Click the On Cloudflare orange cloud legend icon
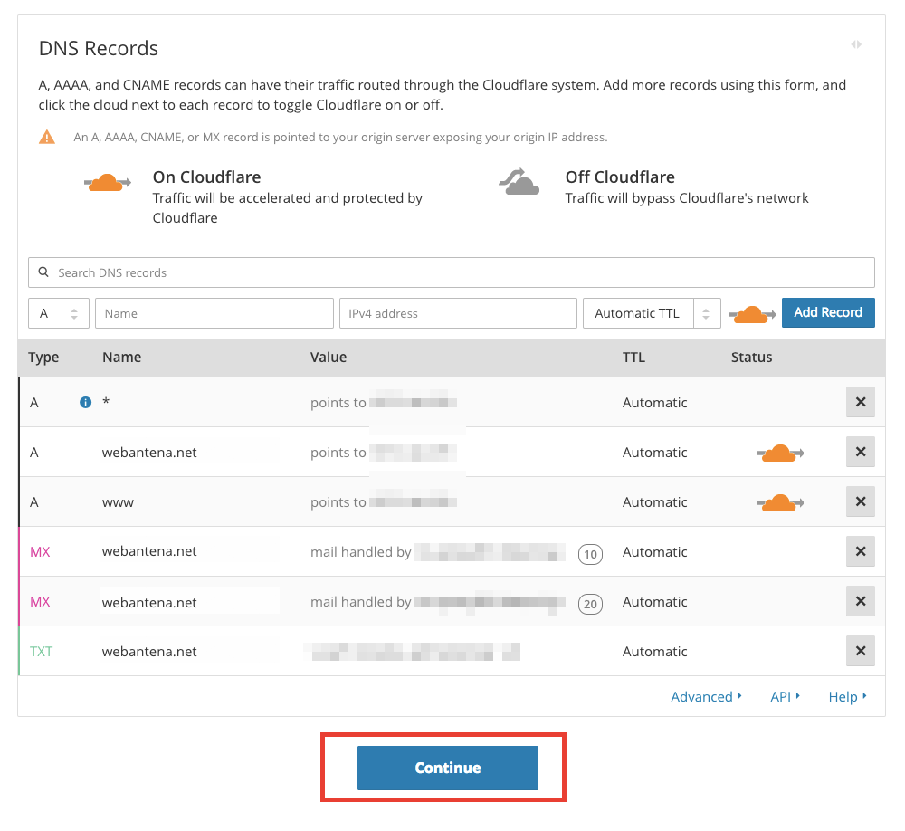 (108, 183)
